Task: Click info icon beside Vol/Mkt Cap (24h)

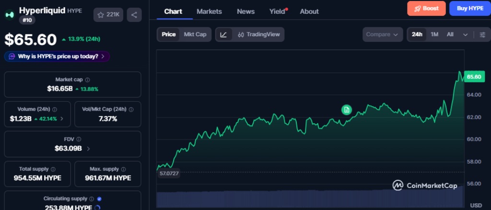Action: [131, 109]
